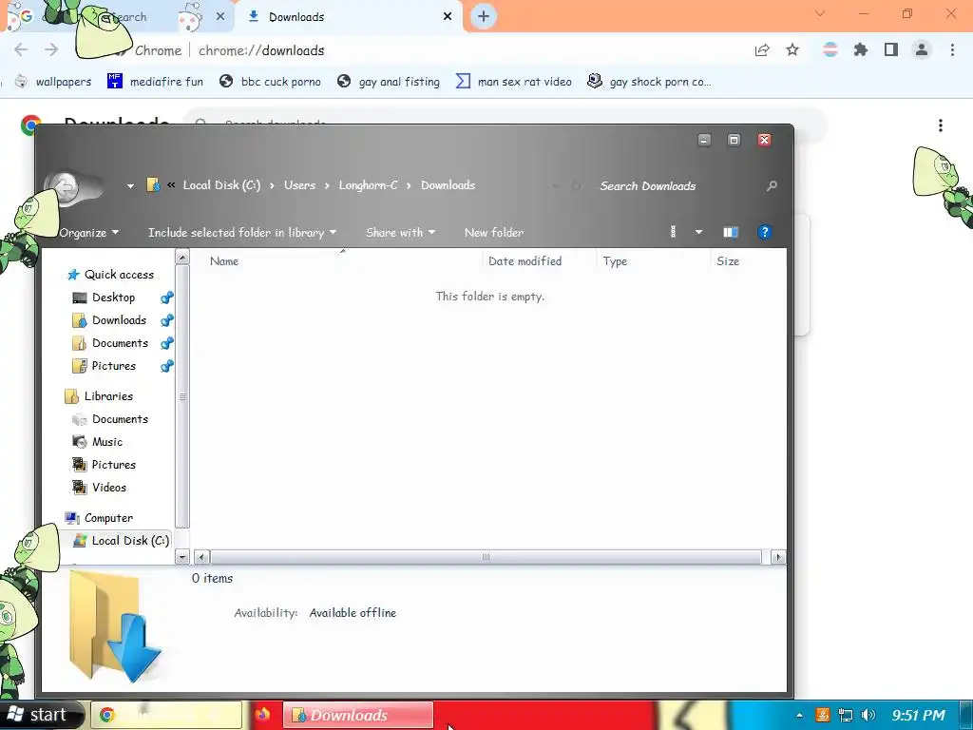
Task: Click the large Downloads folder icon in details pane
Action: click(114, 625)
